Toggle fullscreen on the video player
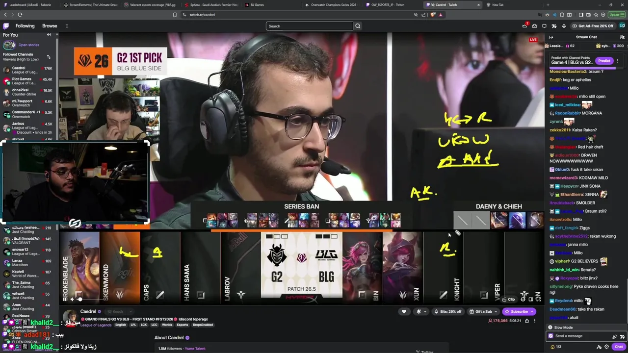Image resolution: width=628 pixels, height=353 pixels. tap(538, 299)
